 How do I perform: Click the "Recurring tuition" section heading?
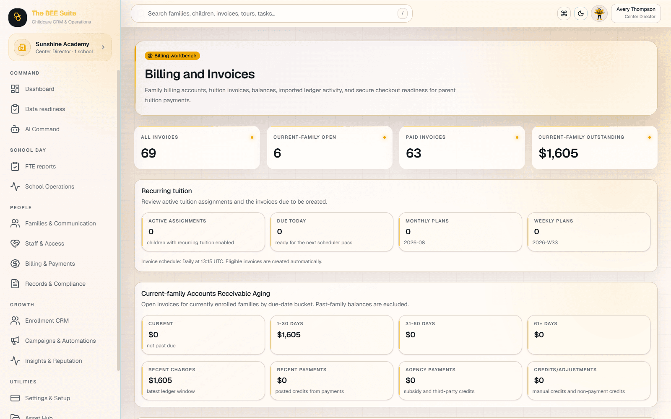tap(166, 191)
